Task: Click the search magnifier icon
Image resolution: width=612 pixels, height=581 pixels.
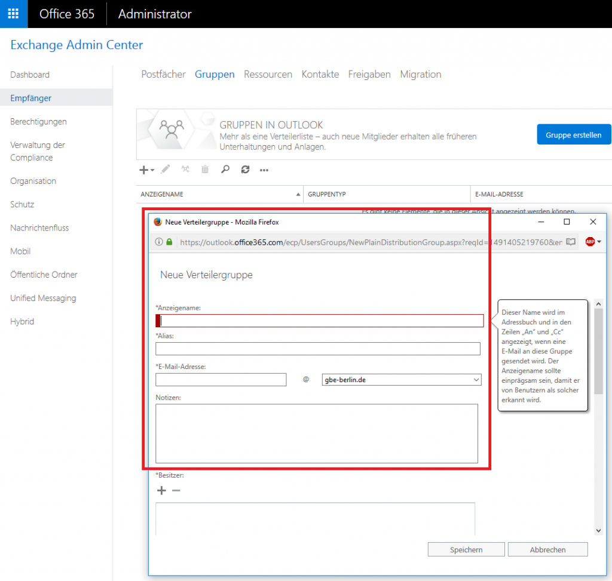Action: (x=225, y=169)
